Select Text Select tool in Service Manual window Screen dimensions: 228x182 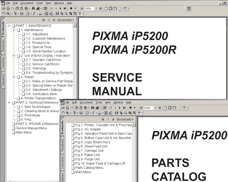click(x=16, y=14)
